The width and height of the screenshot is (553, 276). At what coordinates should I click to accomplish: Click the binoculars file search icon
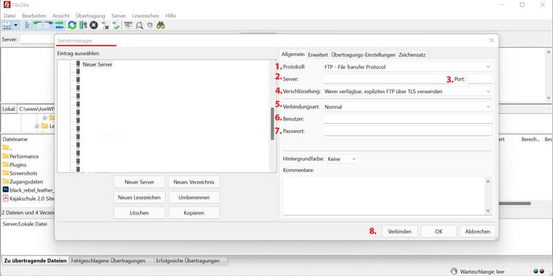tap(161, 26)
